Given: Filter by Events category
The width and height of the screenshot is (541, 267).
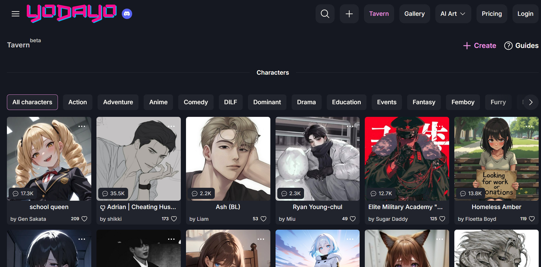Looking at the screenshot, I should [387, 102].
